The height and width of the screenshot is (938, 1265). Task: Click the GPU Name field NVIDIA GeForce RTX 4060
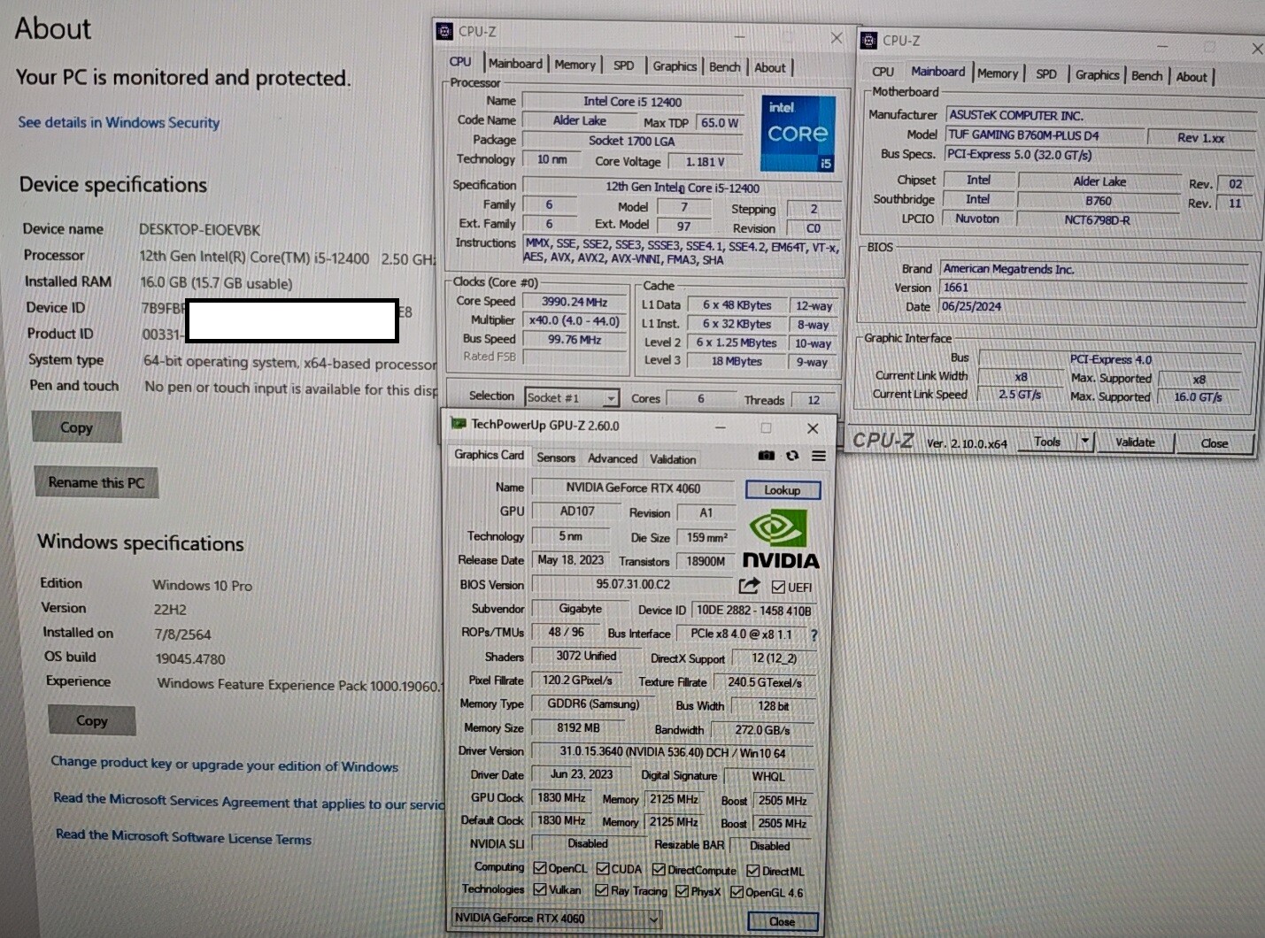633,488
